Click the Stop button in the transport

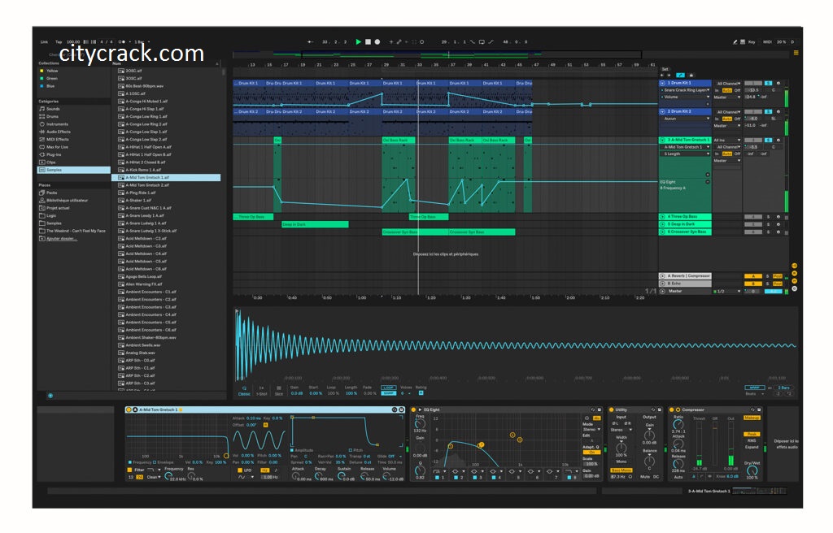(368, 41)
